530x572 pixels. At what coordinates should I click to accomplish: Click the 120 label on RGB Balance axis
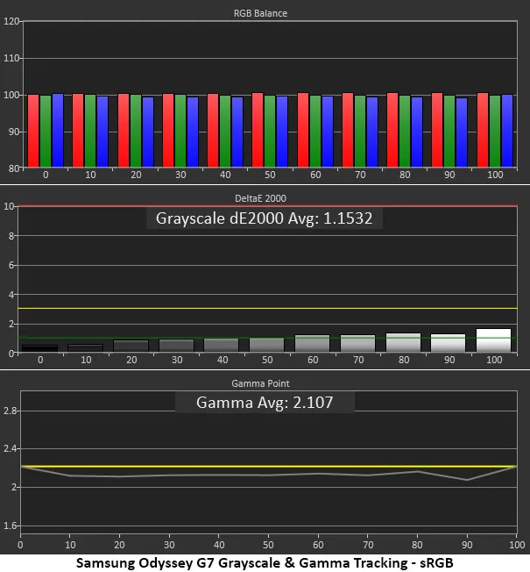coord(11,21)
